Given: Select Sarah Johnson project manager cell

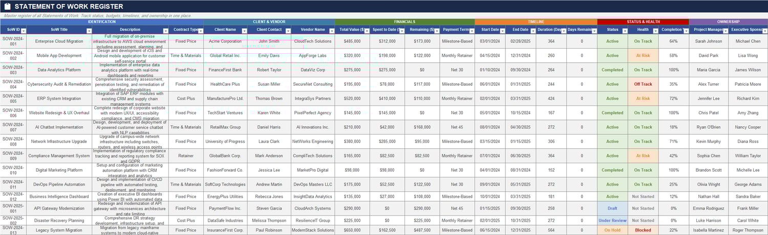Looking at the screenshot, I should (x=709, y=41).
